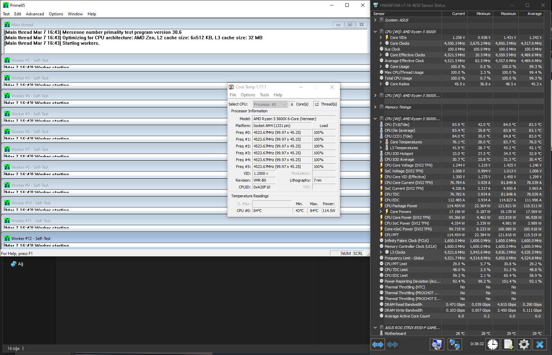This screenshot has height=355, width=552.
Task: Click the lightning icon beside CPU Package Power
Action: 382,206
